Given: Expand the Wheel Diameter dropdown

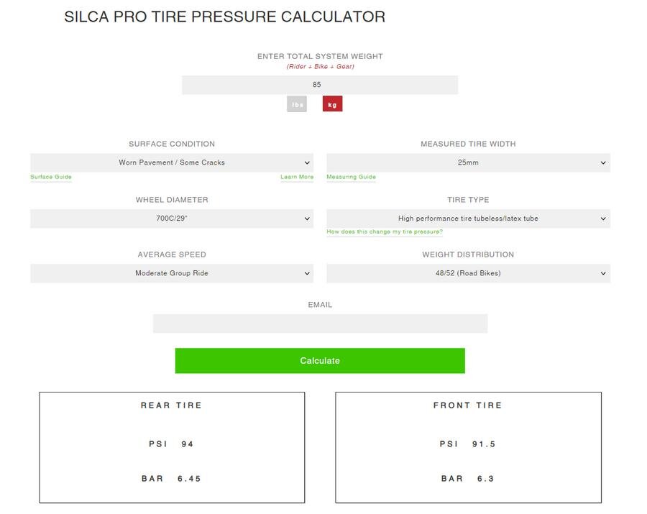Looking at the screenshot, I should point(172,219).
